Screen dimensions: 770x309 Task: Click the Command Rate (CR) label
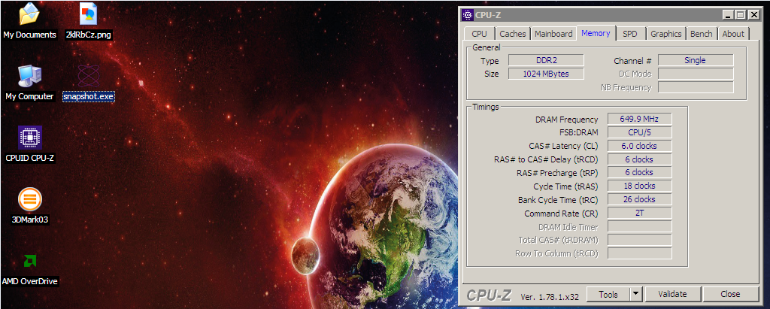(x=561, y=214)
